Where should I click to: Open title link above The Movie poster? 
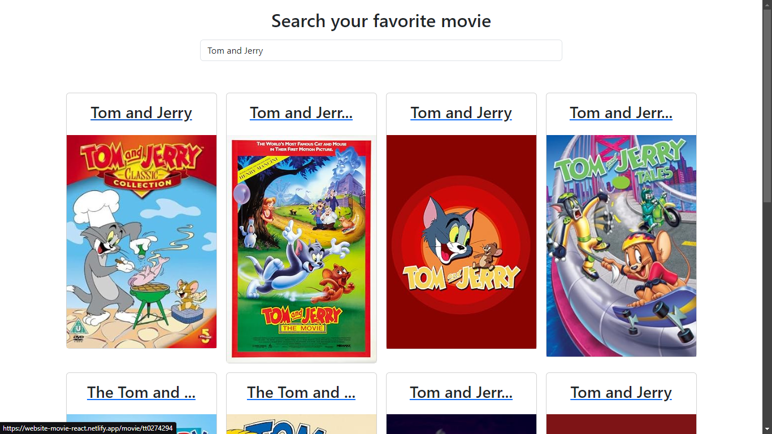pos(301,113)
